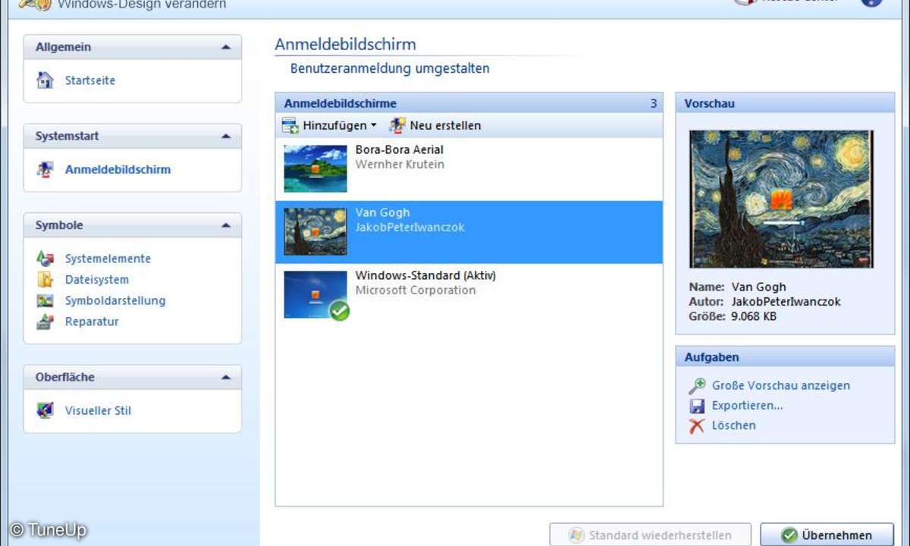
Task: Click the Neu erstellen icon
Action: tap(397, 125)
